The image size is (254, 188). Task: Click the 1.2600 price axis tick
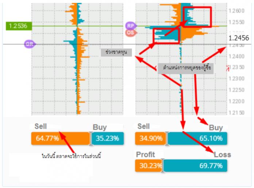[x=236, y=11]
